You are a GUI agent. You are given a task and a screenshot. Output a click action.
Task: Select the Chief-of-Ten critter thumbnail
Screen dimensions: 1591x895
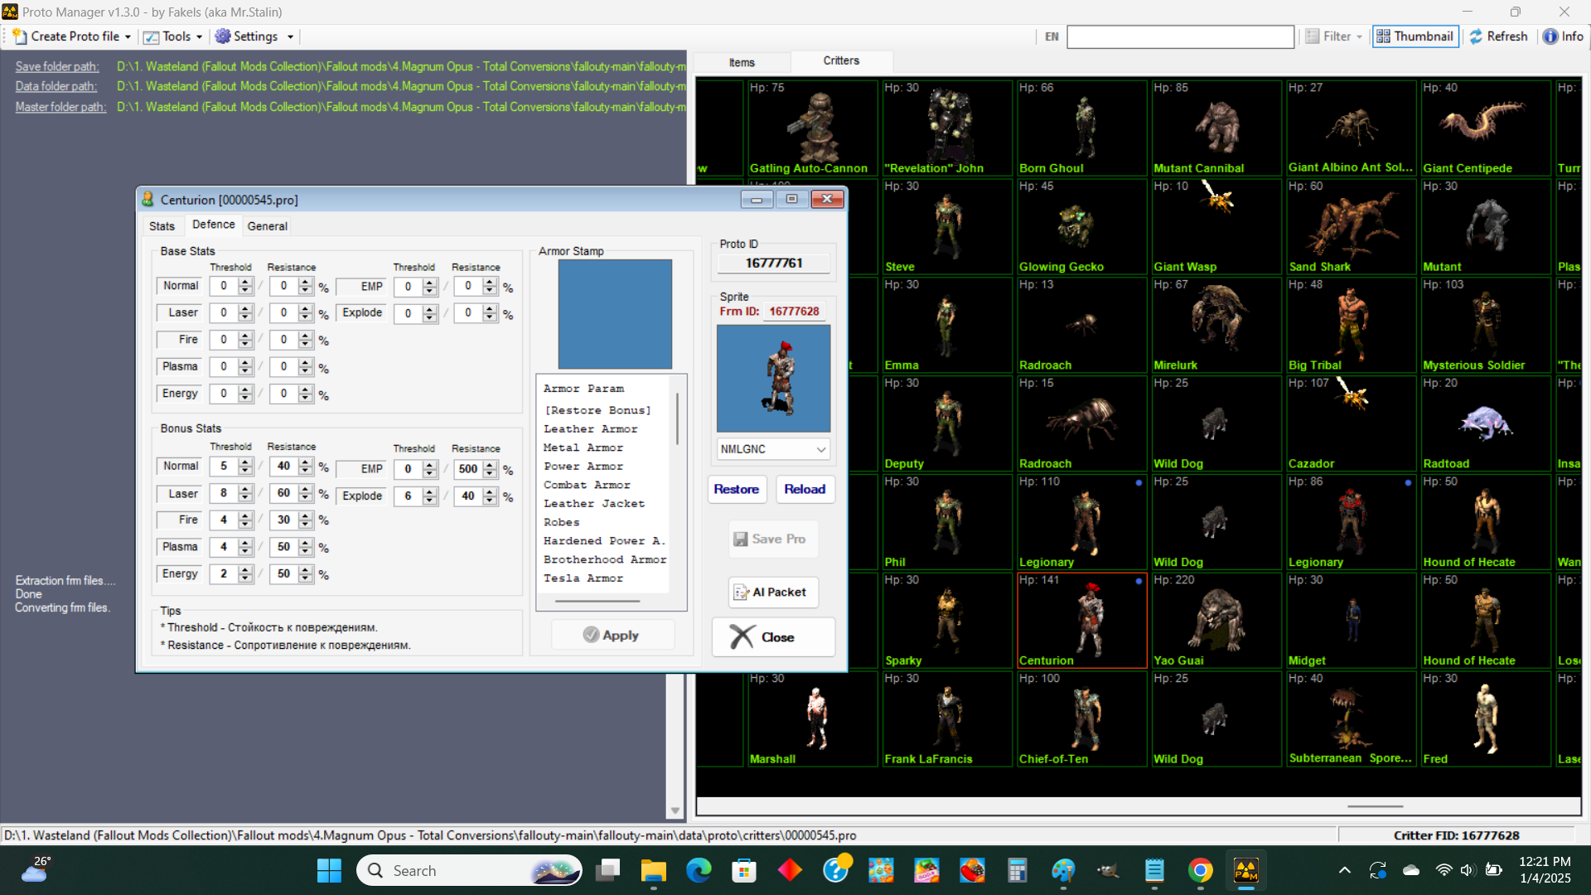[1081, 718]
